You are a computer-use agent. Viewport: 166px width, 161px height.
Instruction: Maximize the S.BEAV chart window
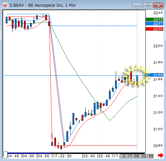coord(148,5)
